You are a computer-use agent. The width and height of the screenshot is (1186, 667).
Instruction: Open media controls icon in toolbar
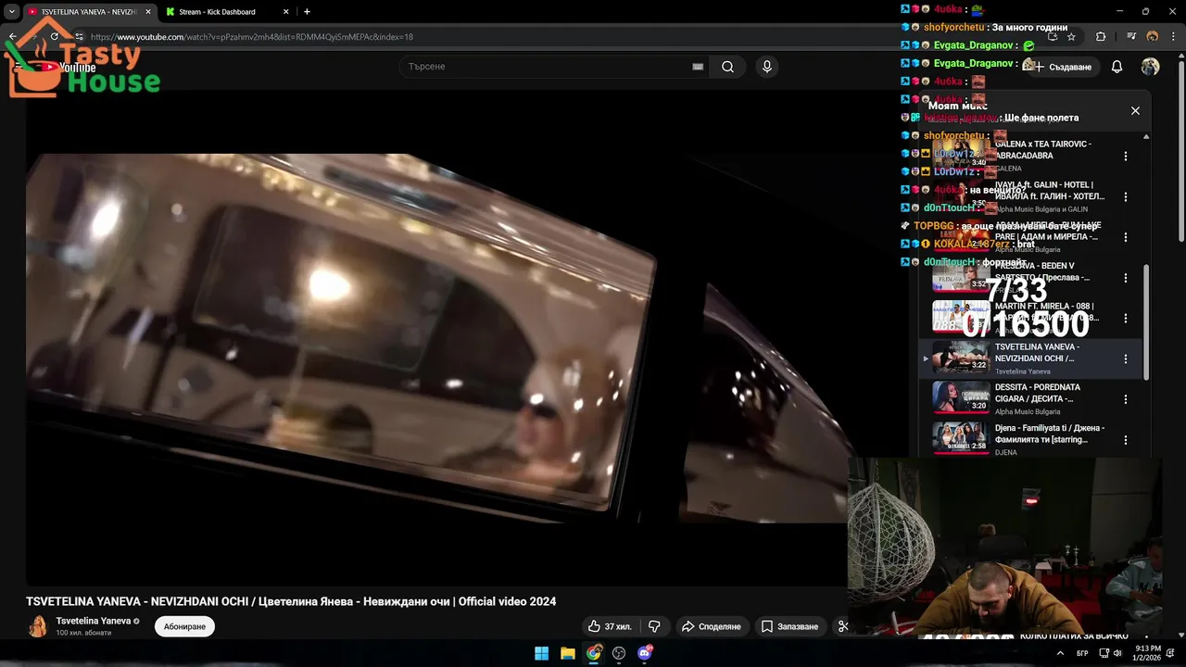(x=1132, y=37)
